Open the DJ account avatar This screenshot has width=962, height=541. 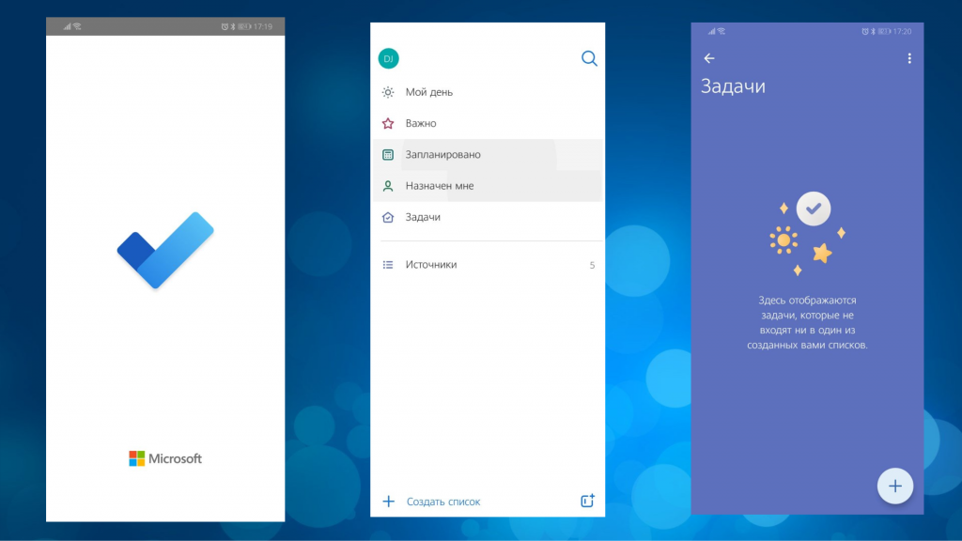[x=388, y=58]
